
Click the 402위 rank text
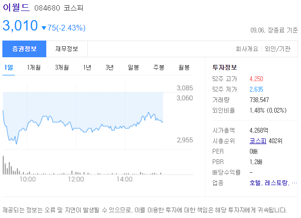click(x=275, y=141)
